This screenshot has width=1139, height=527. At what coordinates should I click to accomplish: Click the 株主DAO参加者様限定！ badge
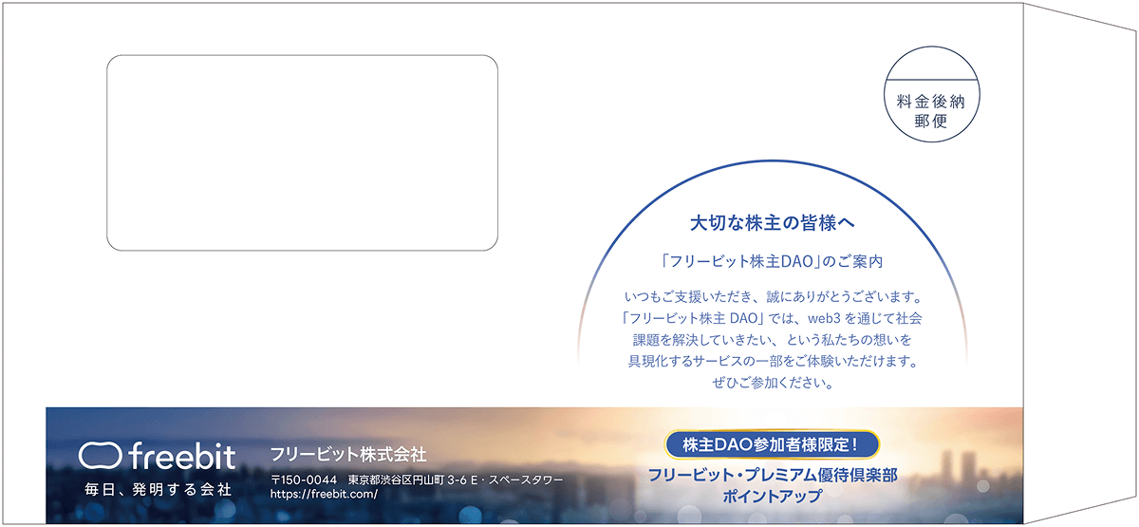[771, 443]
